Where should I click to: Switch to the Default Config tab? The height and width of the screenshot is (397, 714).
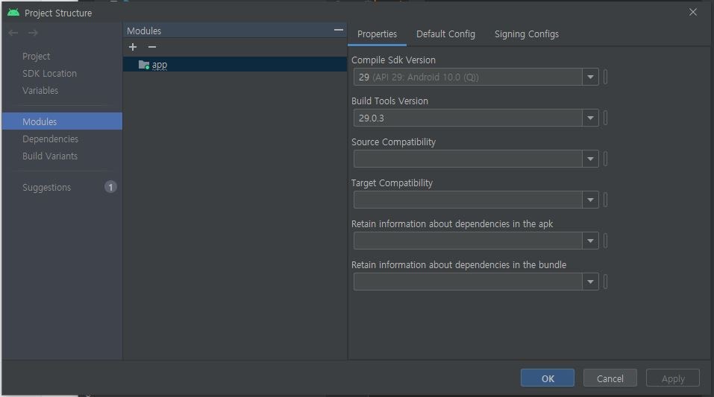(445, 34)
